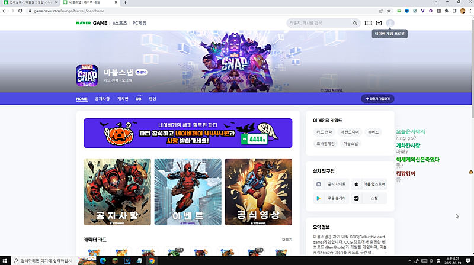Open the 공지사항 Hulkbuster card thumbnail
Screen dimensions: 474x265
pos(117,192)
